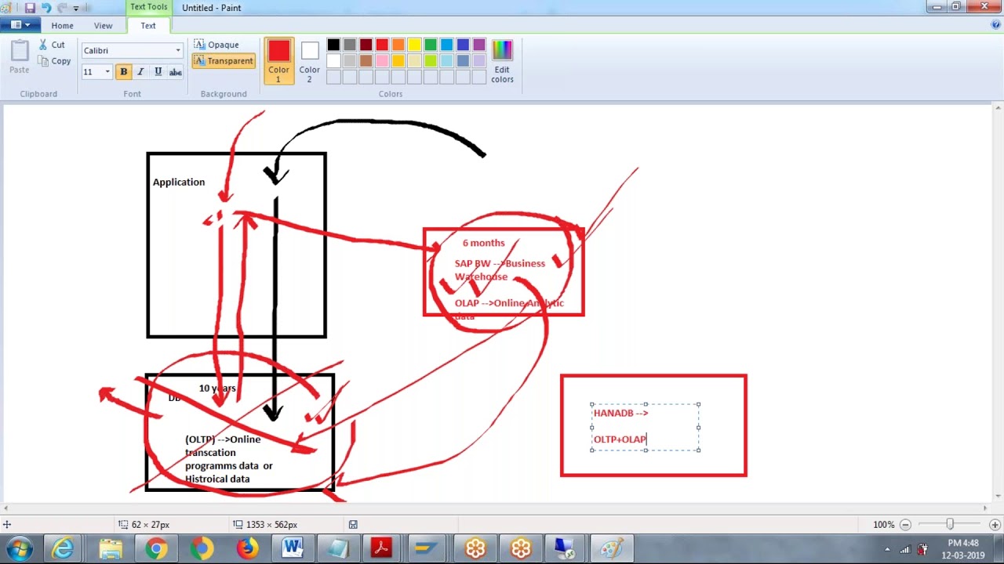Switch to the View ribbon tab

[103, 26]
